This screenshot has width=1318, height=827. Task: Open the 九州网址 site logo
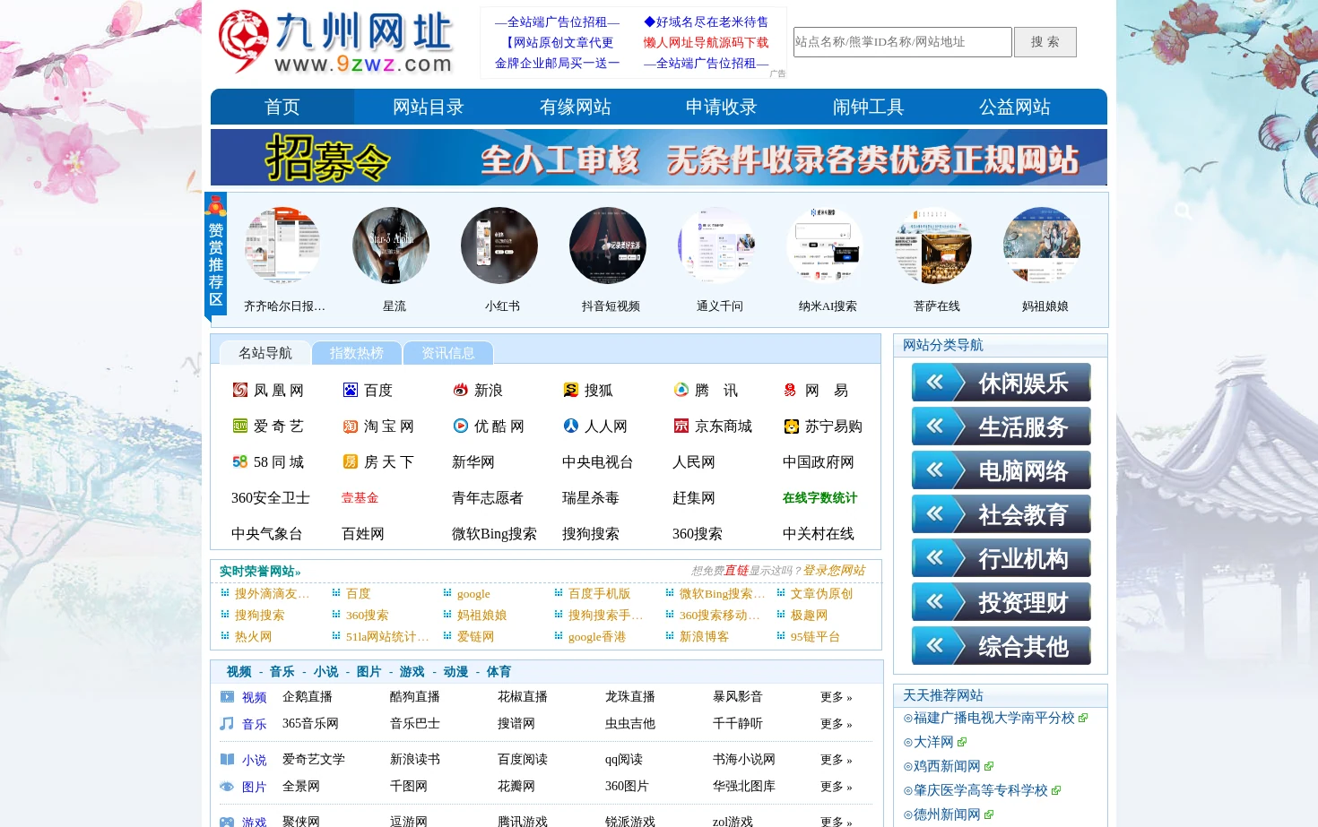point(336,42)
